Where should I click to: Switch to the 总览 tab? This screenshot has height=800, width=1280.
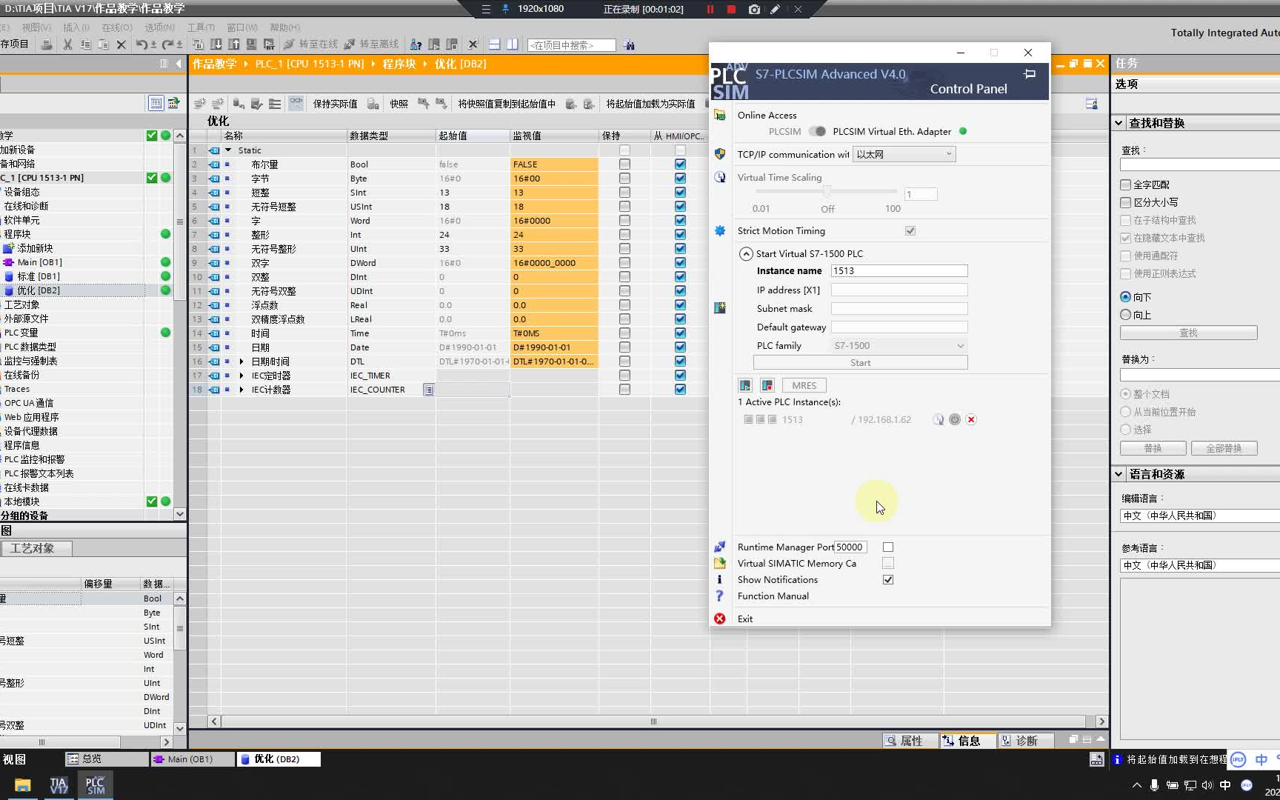point(106,759)
